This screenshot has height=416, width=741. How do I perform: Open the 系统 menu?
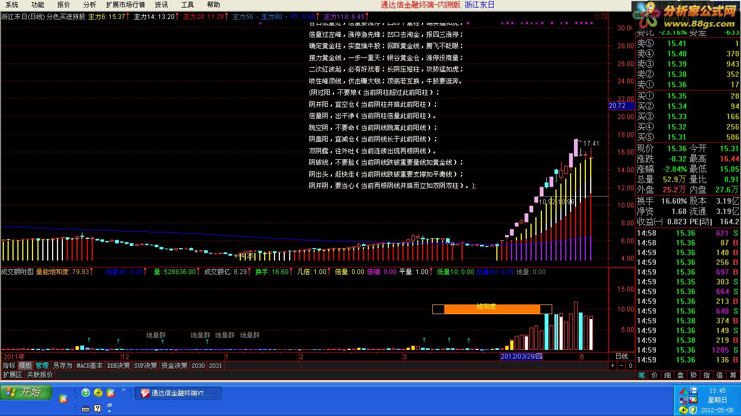pyautogui.click(x=12, y=5)
